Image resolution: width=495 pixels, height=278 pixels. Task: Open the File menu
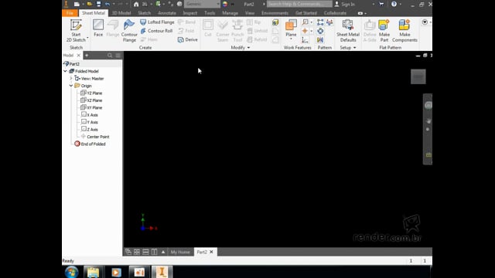tap(70, 13)
